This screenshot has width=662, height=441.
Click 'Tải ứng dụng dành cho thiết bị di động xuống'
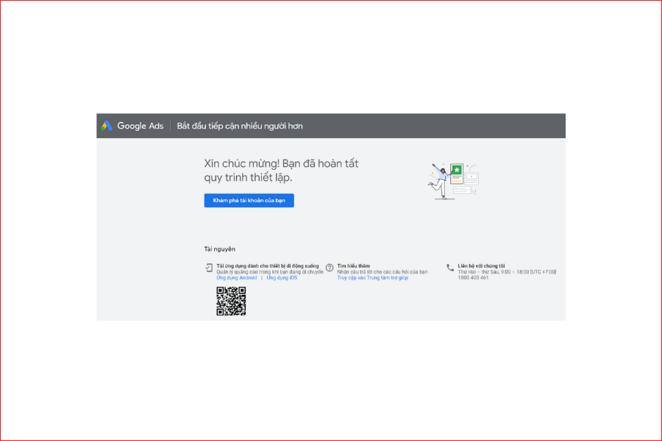click(x=268, y=266)
